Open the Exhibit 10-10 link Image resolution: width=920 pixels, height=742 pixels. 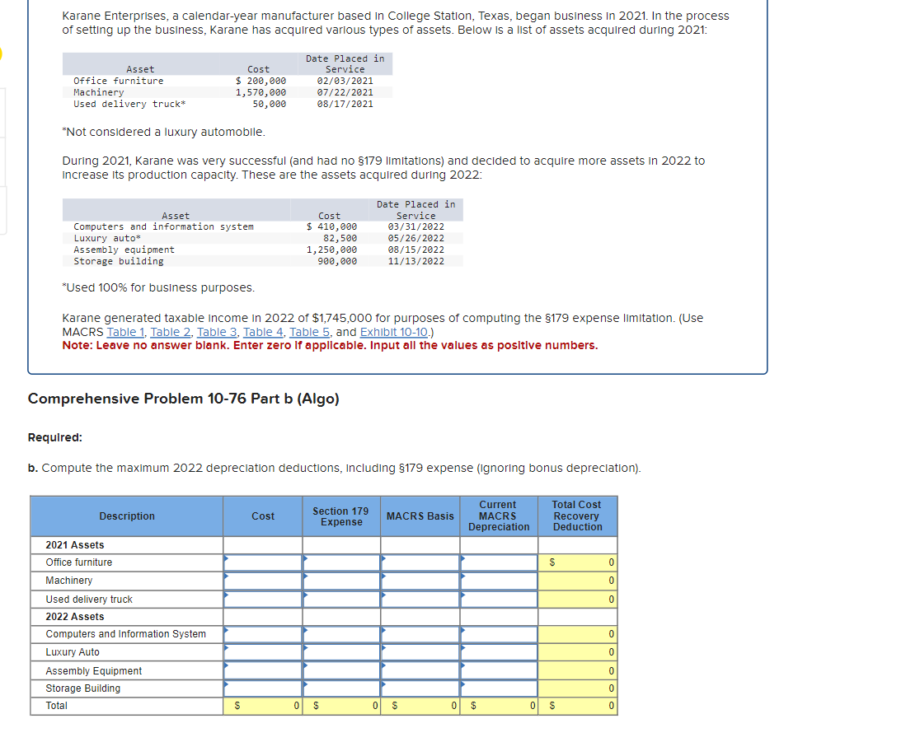[394, 332]
